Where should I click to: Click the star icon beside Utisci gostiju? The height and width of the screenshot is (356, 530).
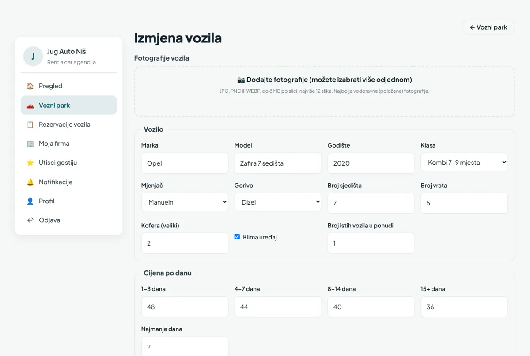pos(30,163)
